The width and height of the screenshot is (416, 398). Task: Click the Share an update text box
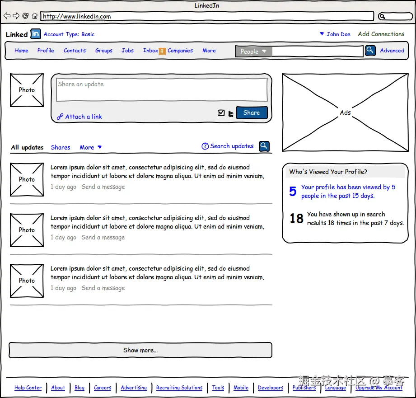point(162,90)
